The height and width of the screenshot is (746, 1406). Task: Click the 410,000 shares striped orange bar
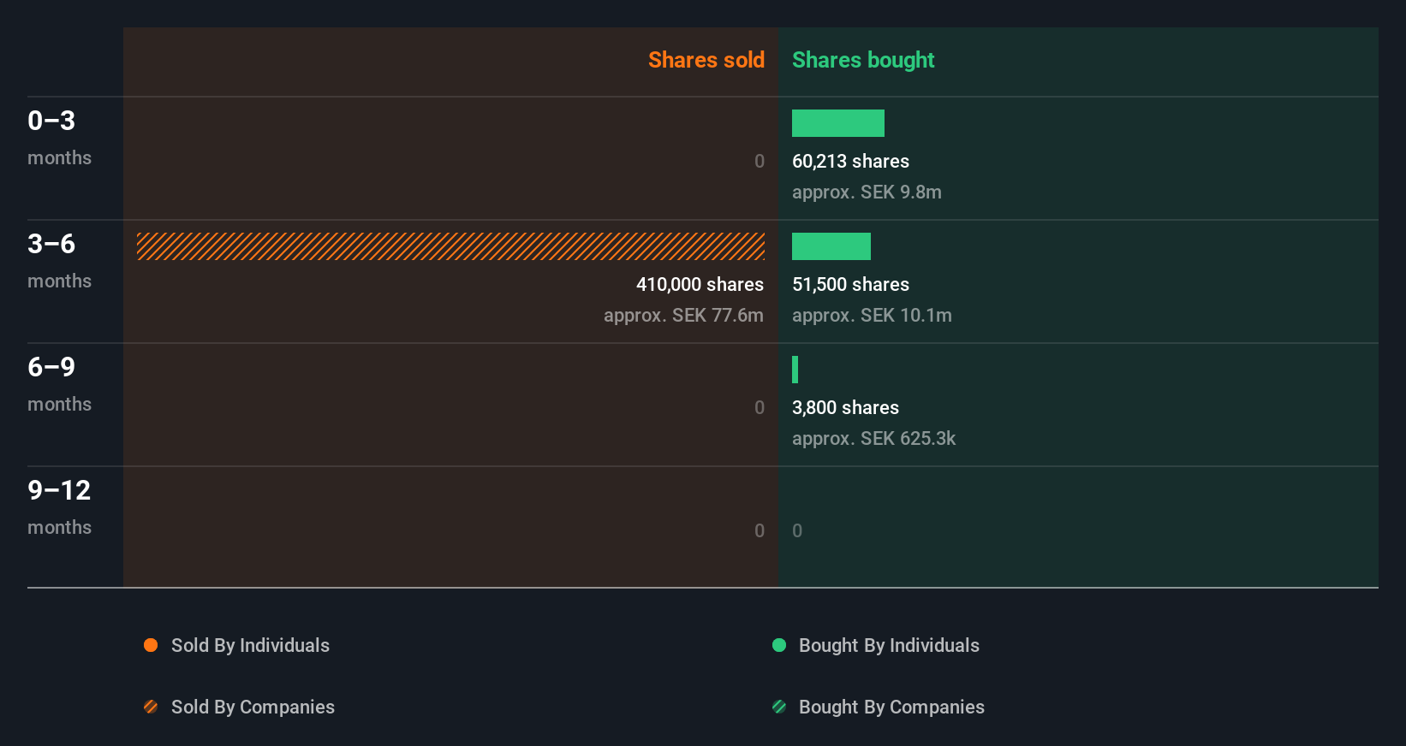[x=450, y=246]
